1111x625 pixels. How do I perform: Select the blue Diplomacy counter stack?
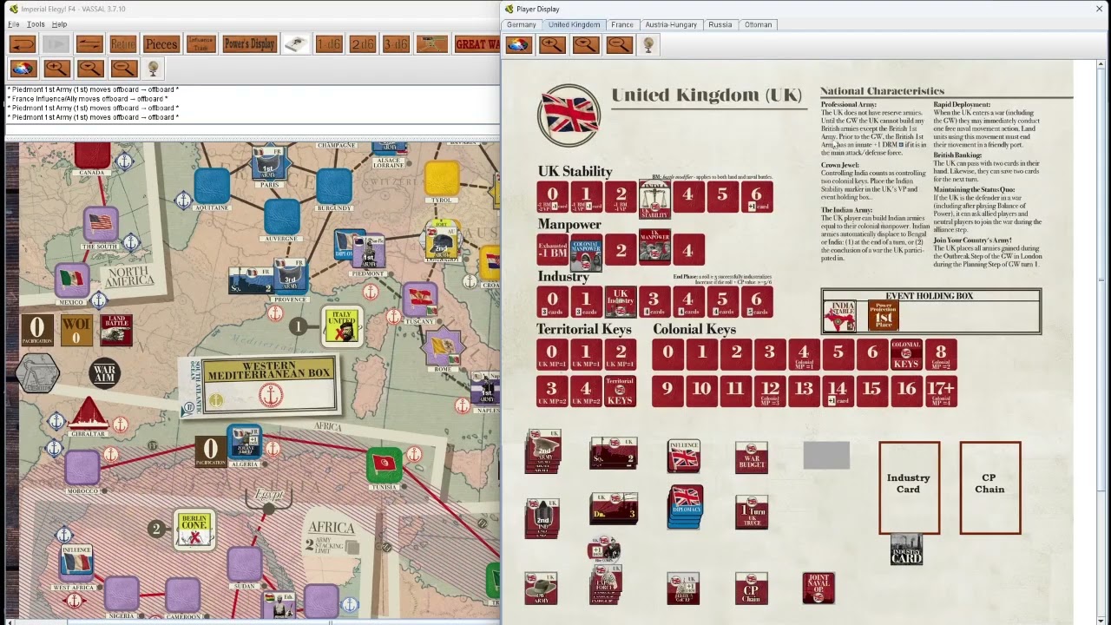click(x=685, y=507)
